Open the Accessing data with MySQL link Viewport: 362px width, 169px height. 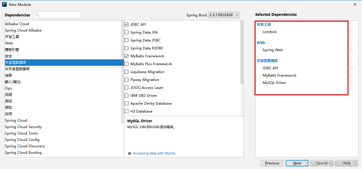[x=155, y=153]
